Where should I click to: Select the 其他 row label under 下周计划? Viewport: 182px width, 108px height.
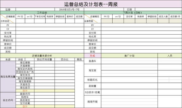pyautogui.click(x=92, y=52)
